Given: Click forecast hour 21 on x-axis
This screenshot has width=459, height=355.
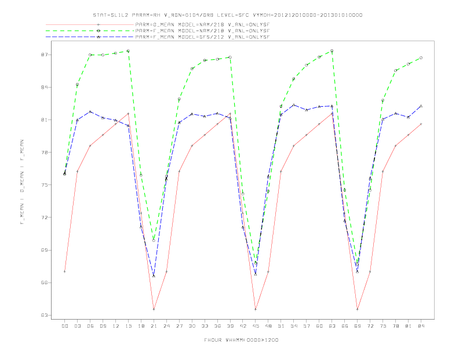Looking at the screenshot, I should [154, 326].
